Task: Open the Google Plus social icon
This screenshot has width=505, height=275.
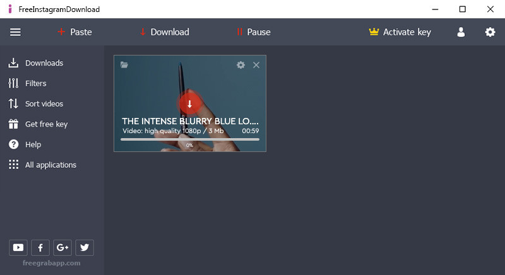Action: point(62,247)
